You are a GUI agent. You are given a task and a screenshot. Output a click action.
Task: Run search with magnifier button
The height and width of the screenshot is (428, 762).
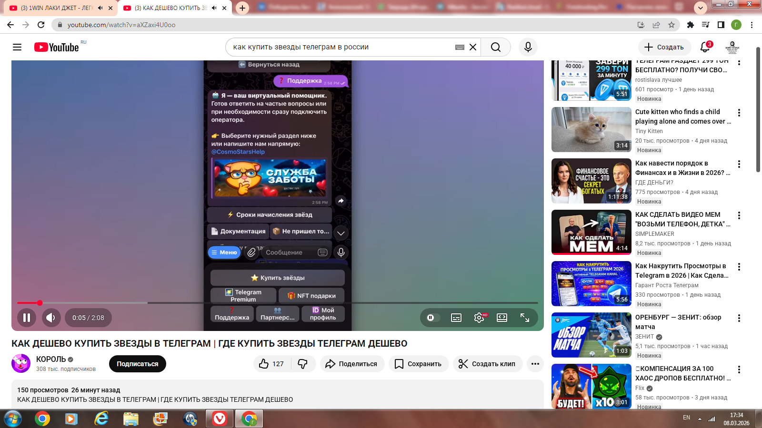pyautogui.click(x=496, y=47)
